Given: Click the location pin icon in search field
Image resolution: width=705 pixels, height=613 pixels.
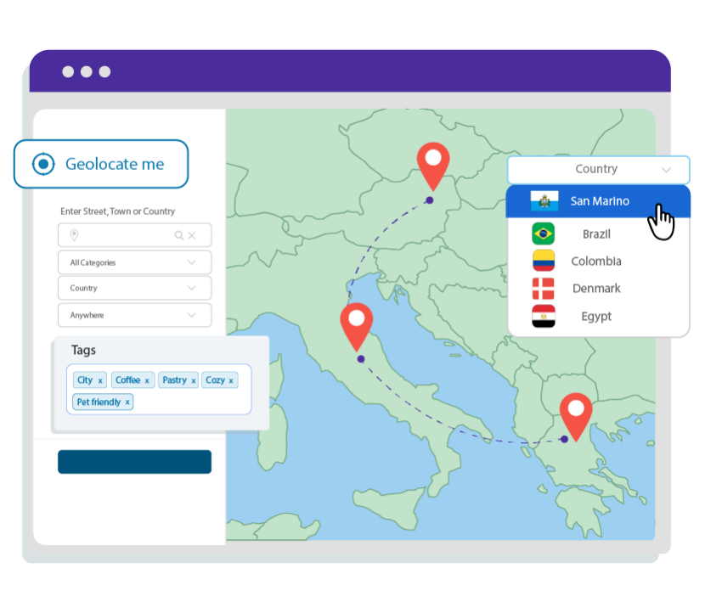Looking at the screenshot, I should pos(74,235).
